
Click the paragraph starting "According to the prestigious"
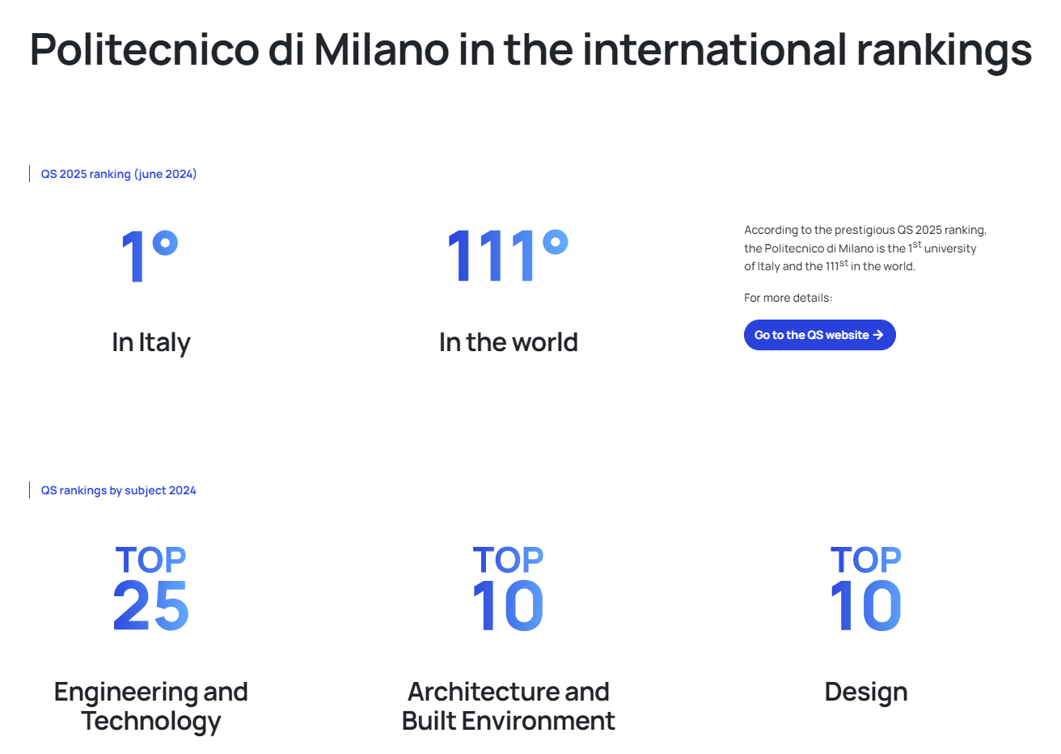[x=865, y=248]
